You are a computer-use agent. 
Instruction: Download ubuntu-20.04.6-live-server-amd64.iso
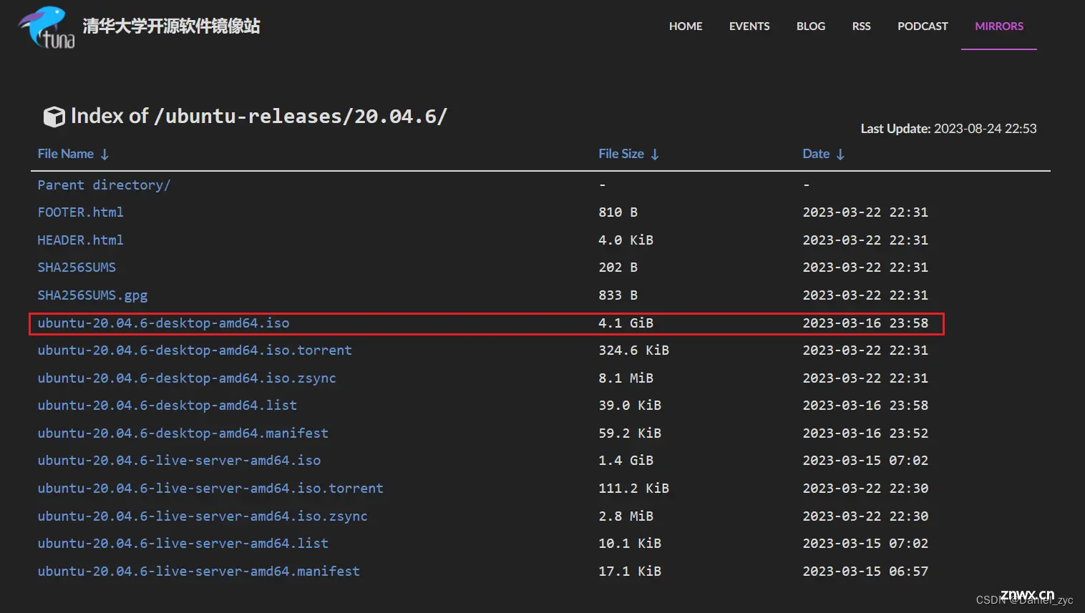(179, 461)
